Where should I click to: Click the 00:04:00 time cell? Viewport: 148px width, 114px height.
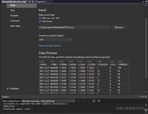[x=54, y=68]
